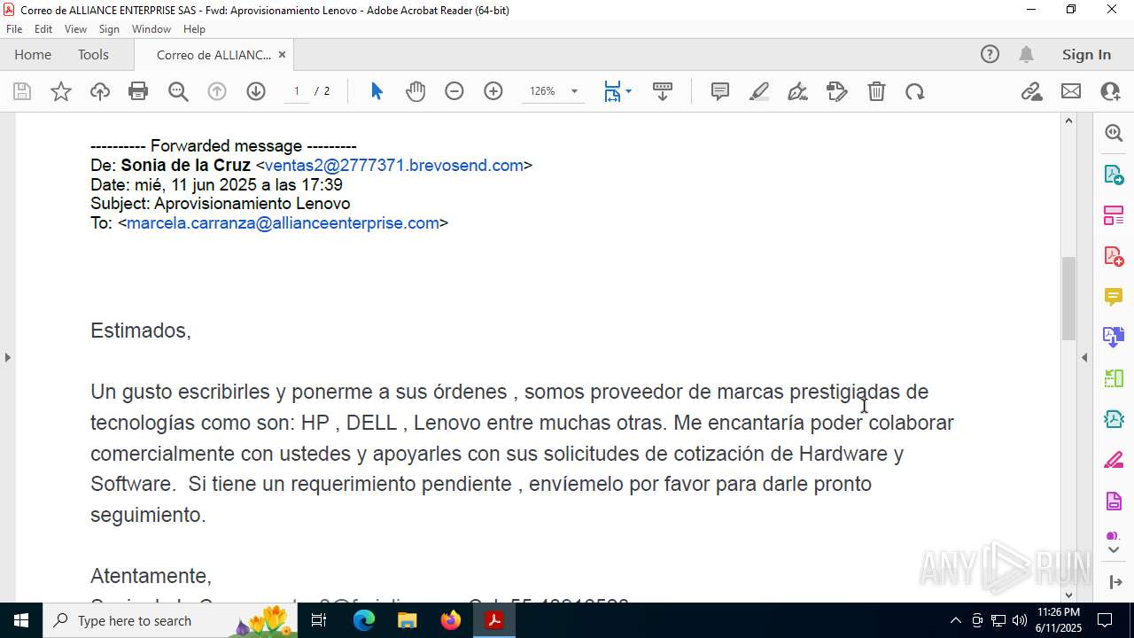1134x638 pixels.
Task: Open the Edit menu
Action: [43, 29]
